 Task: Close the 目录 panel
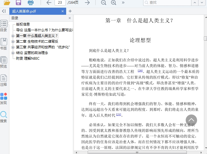70,18
